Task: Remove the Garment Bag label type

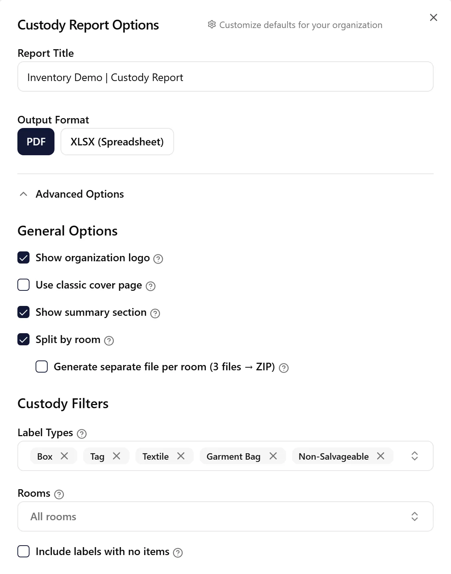Action: pos(273,456)
